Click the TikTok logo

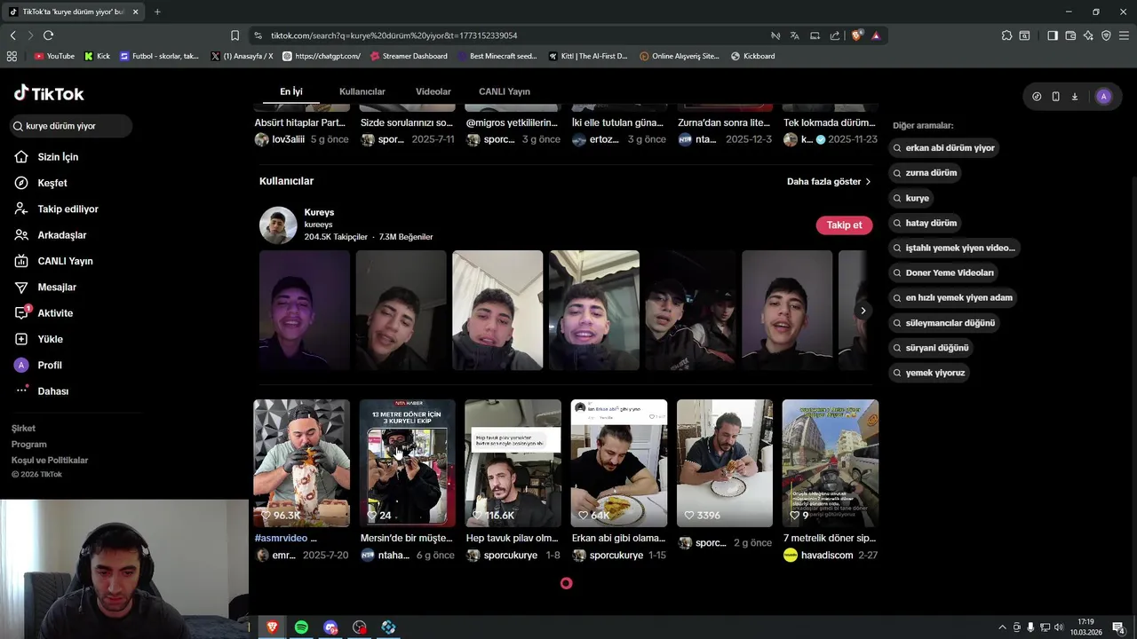(49, 93)
